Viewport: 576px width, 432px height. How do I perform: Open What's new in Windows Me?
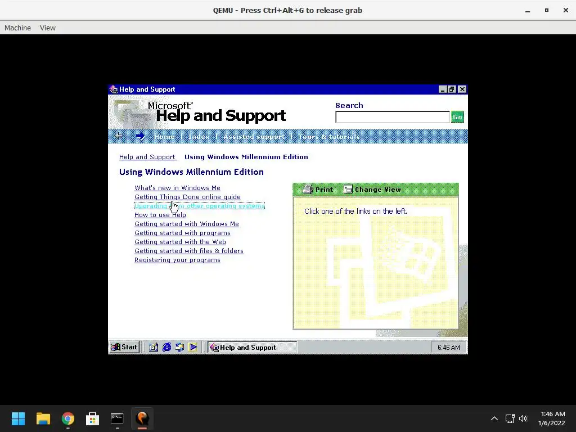177,188
